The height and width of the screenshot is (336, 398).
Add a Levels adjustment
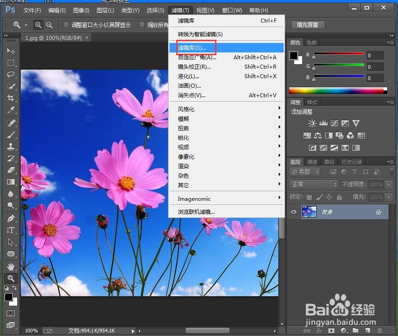(x=323, y=123)
